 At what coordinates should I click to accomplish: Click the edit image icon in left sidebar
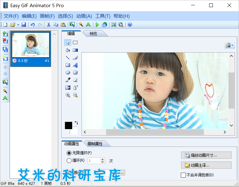(5, 82)
